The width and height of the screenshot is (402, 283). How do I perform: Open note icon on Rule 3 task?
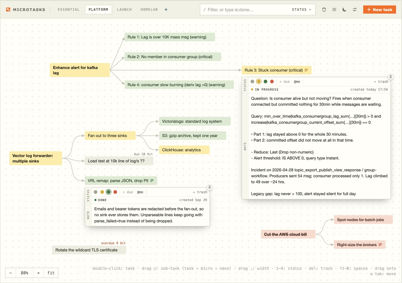click(x=306, y=70)
